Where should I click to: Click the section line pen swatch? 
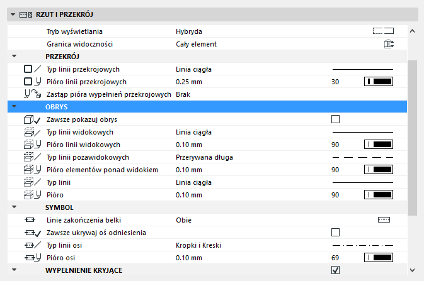(379, 82)
